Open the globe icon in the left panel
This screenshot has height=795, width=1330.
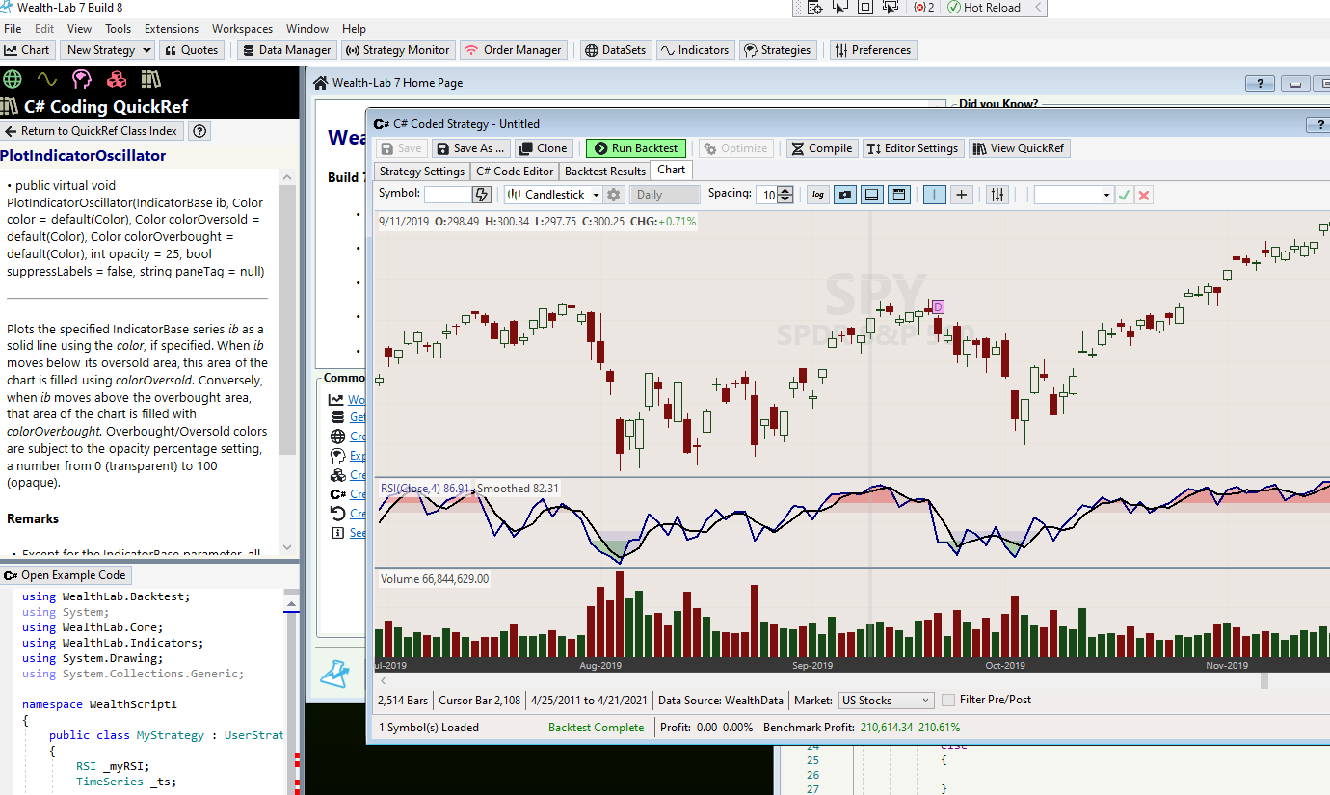(12, 79)
